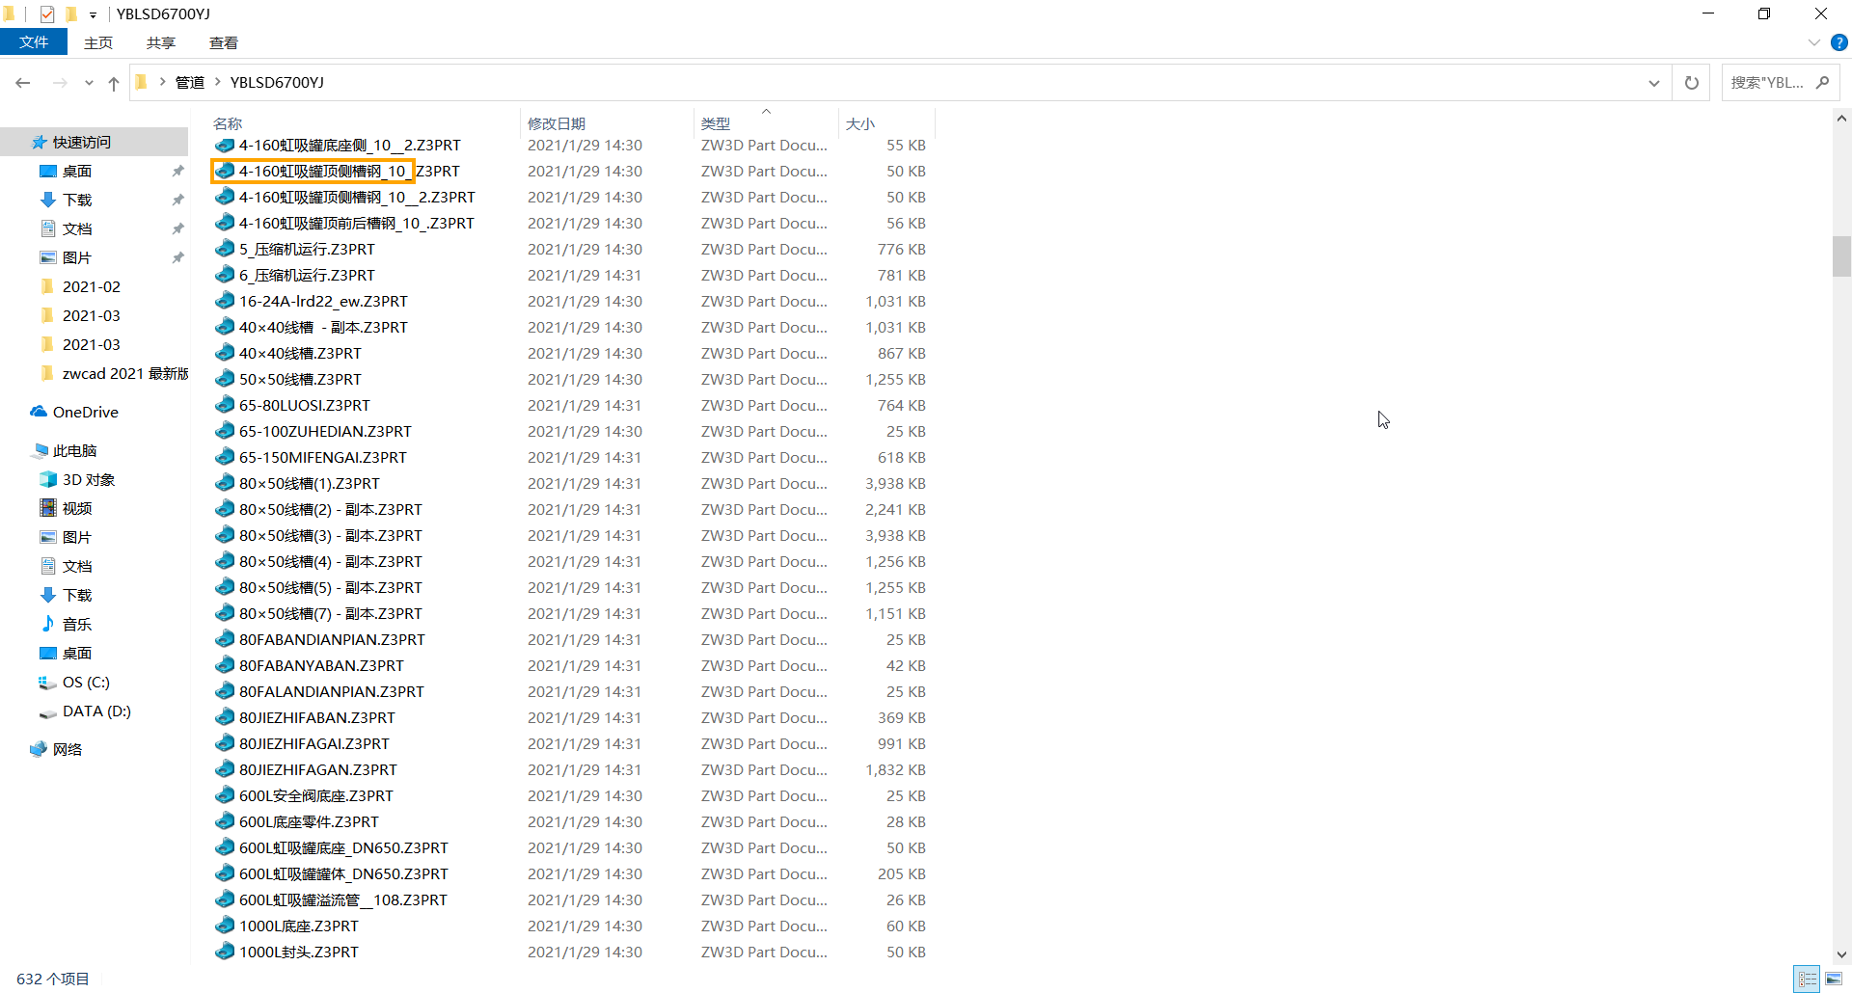1852x993 pixels.
Task: Open pinned 下载 under quick access
Action: coord(77,200)
